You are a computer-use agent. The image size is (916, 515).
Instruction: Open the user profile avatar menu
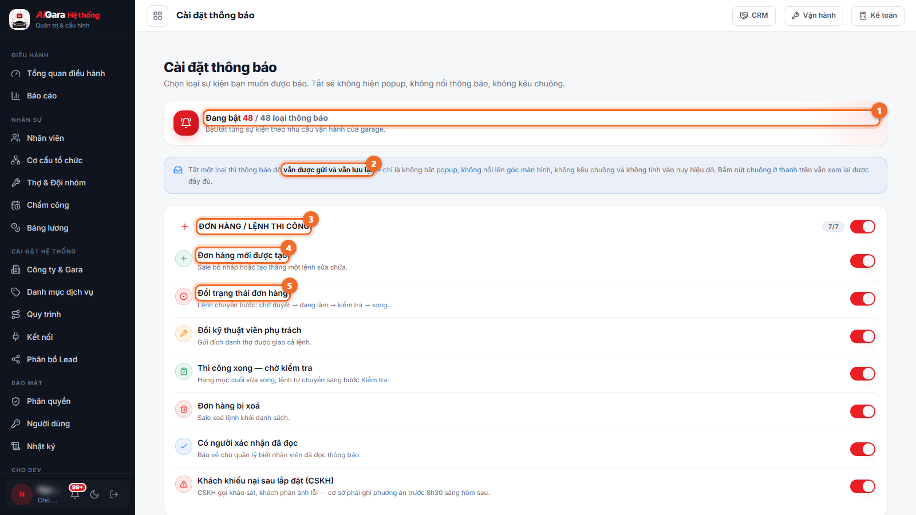[x=22, y=494]
